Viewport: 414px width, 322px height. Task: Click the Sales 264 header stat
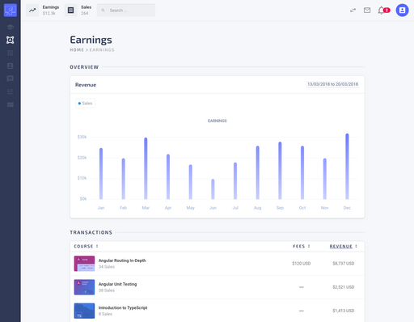click(86, 11)
